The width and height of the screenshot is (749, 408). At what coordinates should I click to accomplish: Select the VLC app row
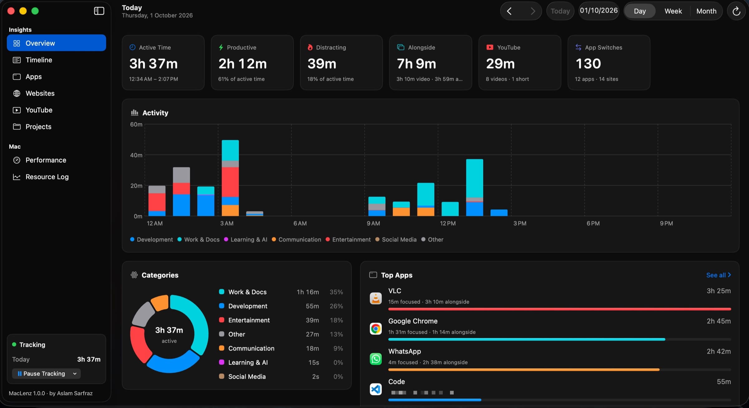[550, 298]
